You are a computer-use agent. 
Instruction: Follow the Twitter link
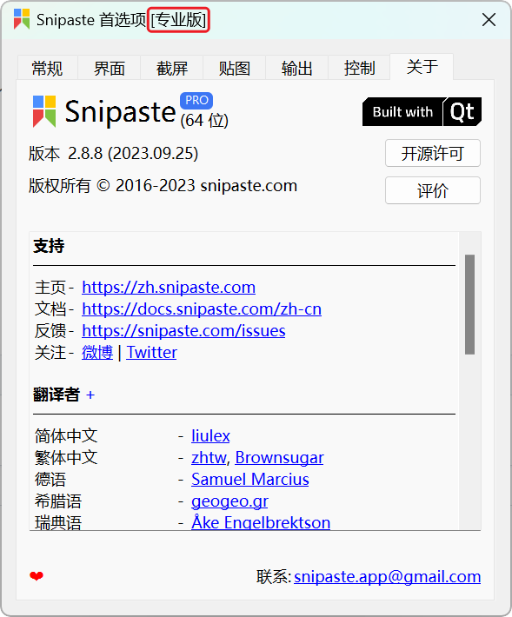click(x=151, y=352)
